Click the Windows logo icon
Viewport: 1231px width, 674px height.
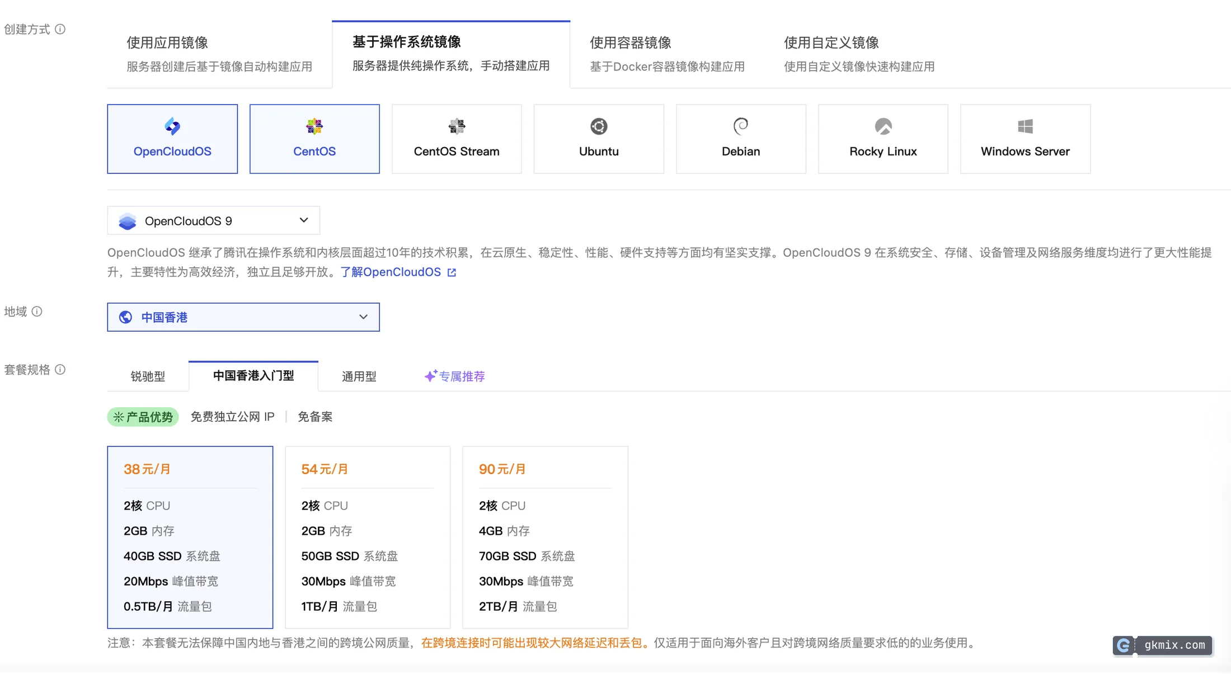[1025, 126]
